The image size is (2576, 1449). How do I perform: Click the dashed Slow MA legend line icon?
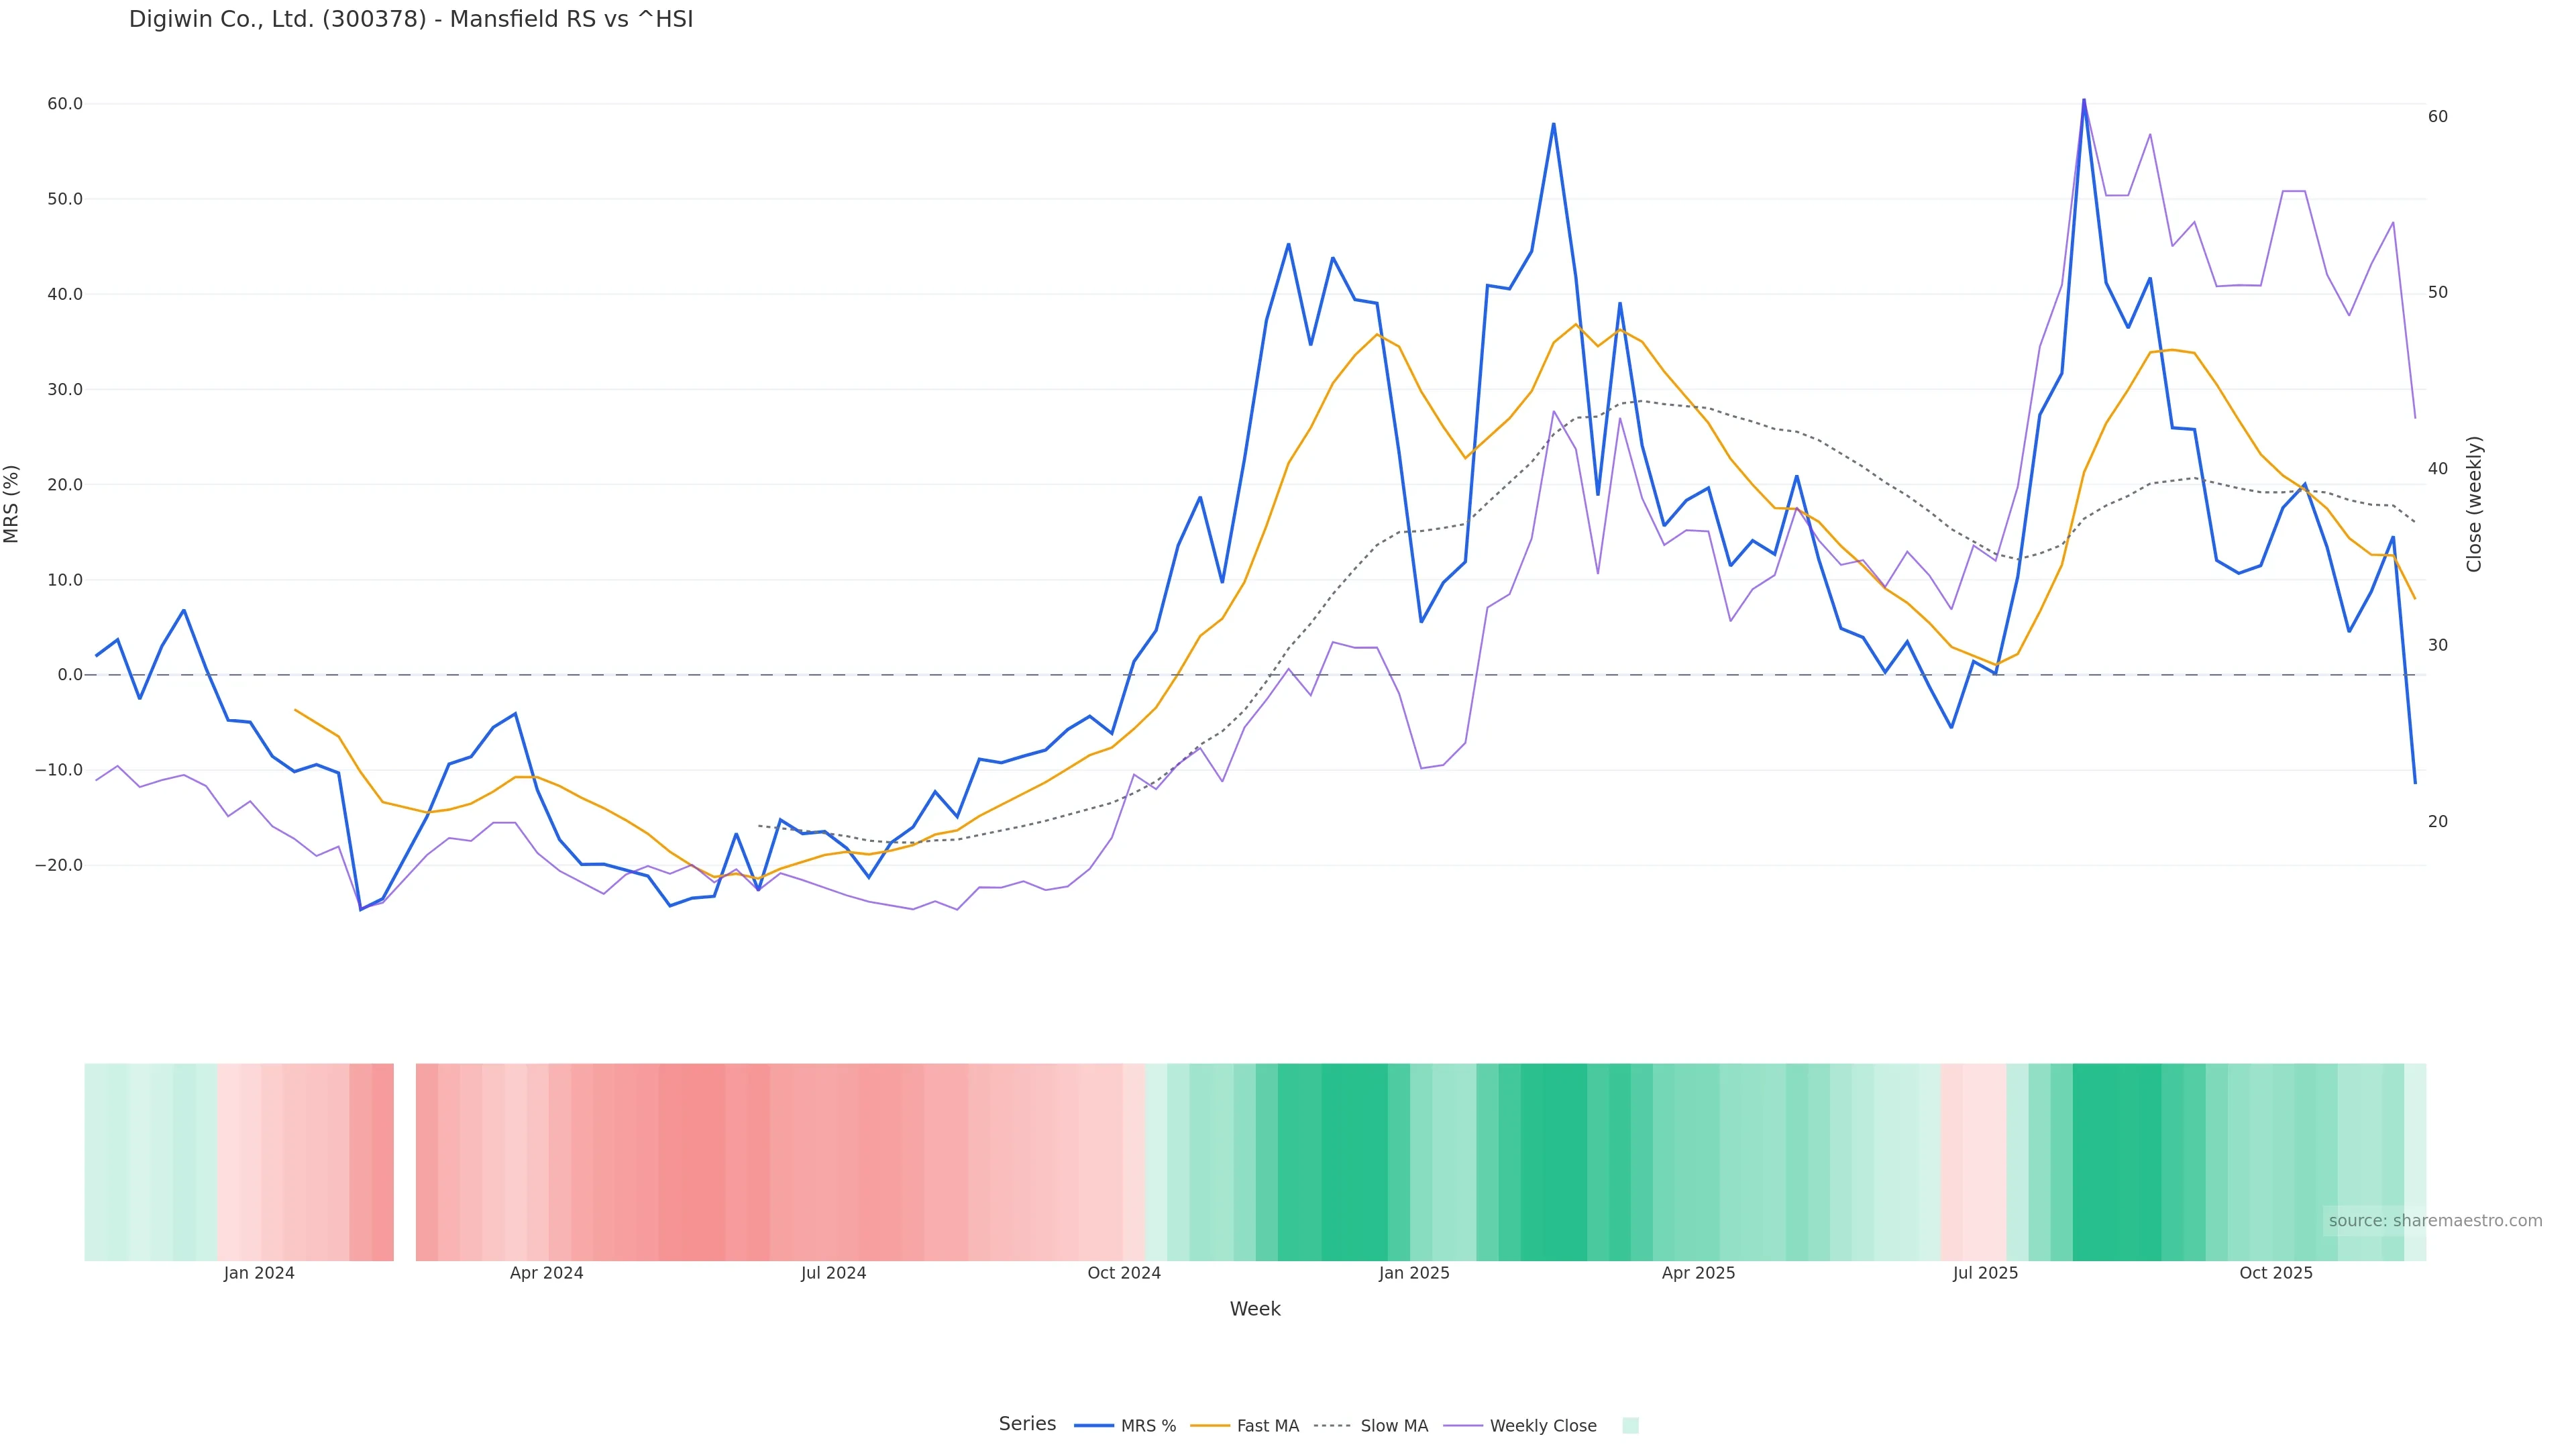point(1332,1426)
